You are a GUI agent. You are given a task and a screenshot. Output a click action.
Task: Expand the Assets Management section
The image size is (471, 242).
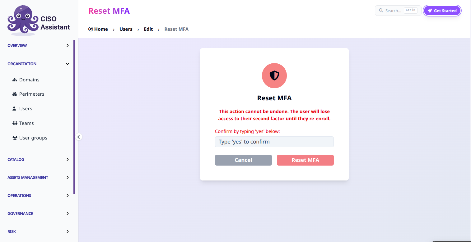(39, 177)
